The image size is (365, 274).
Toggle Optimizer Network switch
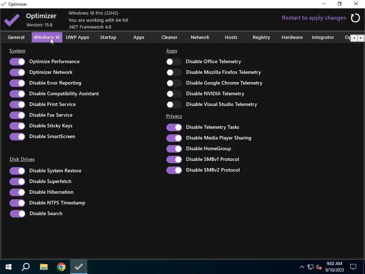(x=17, y=72)
